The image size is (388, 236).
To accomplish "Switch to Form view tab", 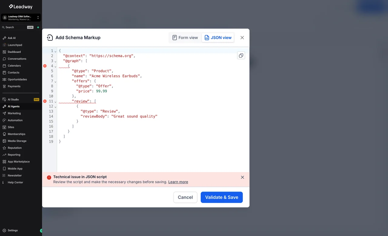I will pyautogui.click(x=185, y=38).
